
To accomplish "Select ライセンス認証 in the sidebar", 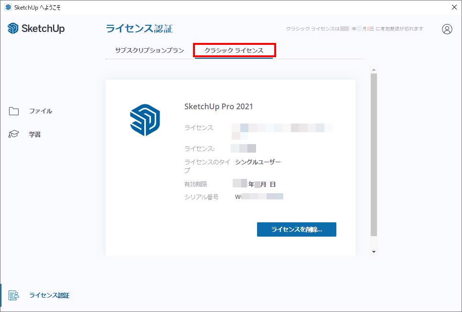I will (x=49, y=295).
